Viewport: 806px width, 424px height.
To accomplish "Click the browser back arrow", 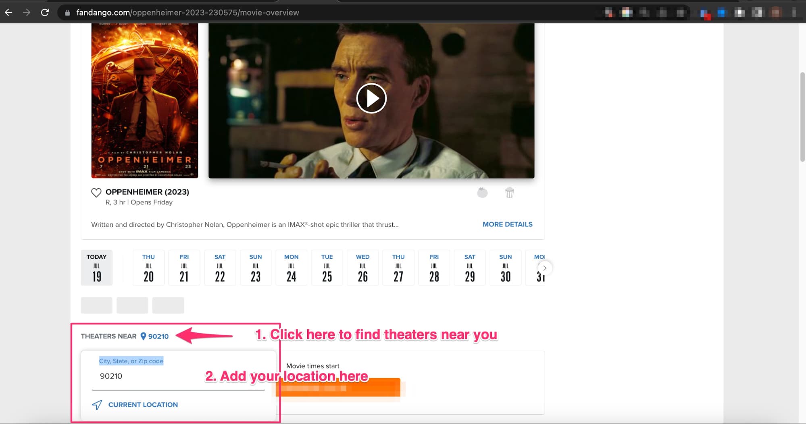I will (8, 12).
